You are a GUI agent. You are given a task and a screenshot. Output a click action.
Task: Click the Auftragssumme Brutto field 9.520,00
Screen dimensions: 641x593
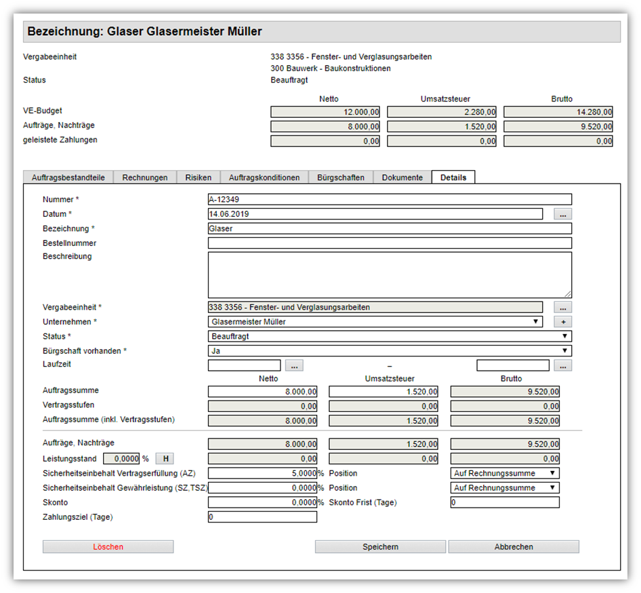(504, 392)
